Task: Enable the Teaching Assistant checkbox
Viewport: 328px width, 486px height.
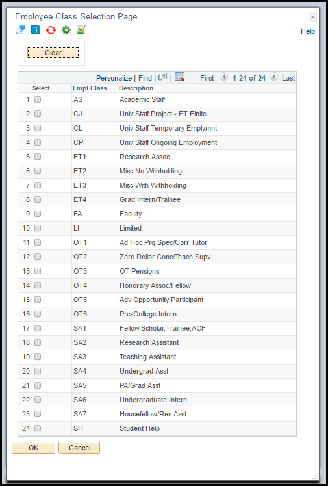Action: [x=38, y=357]
